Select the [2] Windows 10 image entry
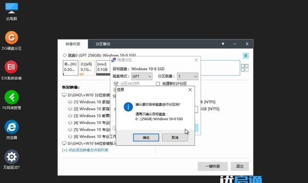308x183 pixels. [x=89, y=109]
